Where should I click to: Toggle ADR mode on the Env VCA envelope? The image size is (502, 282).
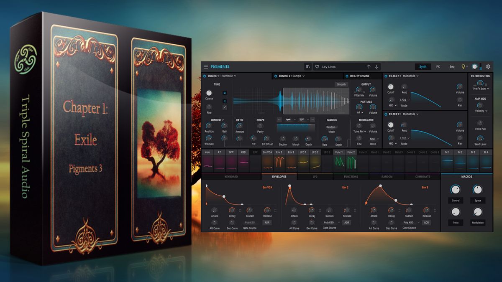pos(266,223)
